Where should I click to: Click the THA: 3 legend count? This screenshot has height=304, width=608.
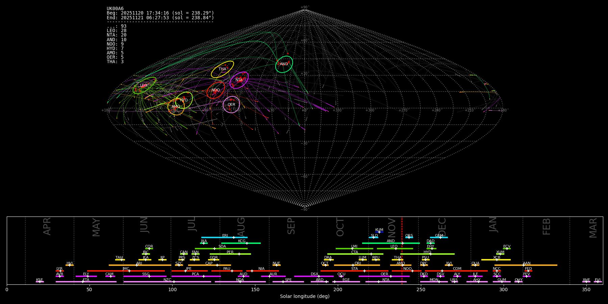coord(115,61)
